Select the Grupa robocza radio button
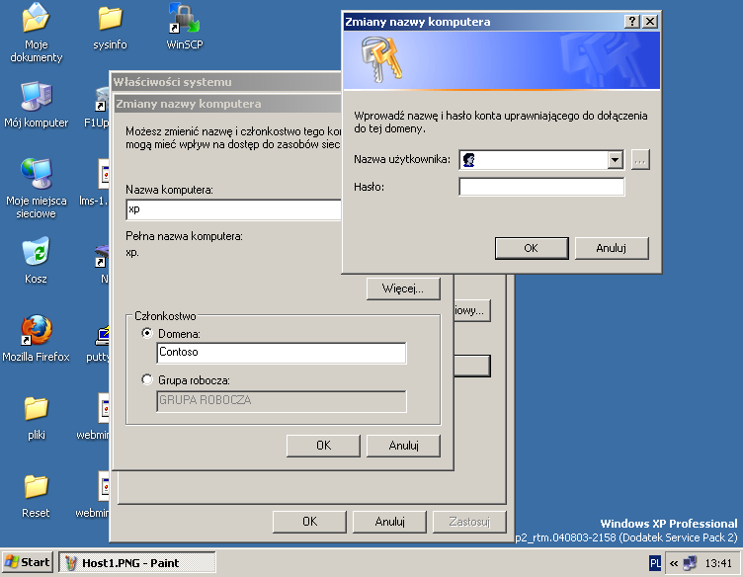 (147, 379)
